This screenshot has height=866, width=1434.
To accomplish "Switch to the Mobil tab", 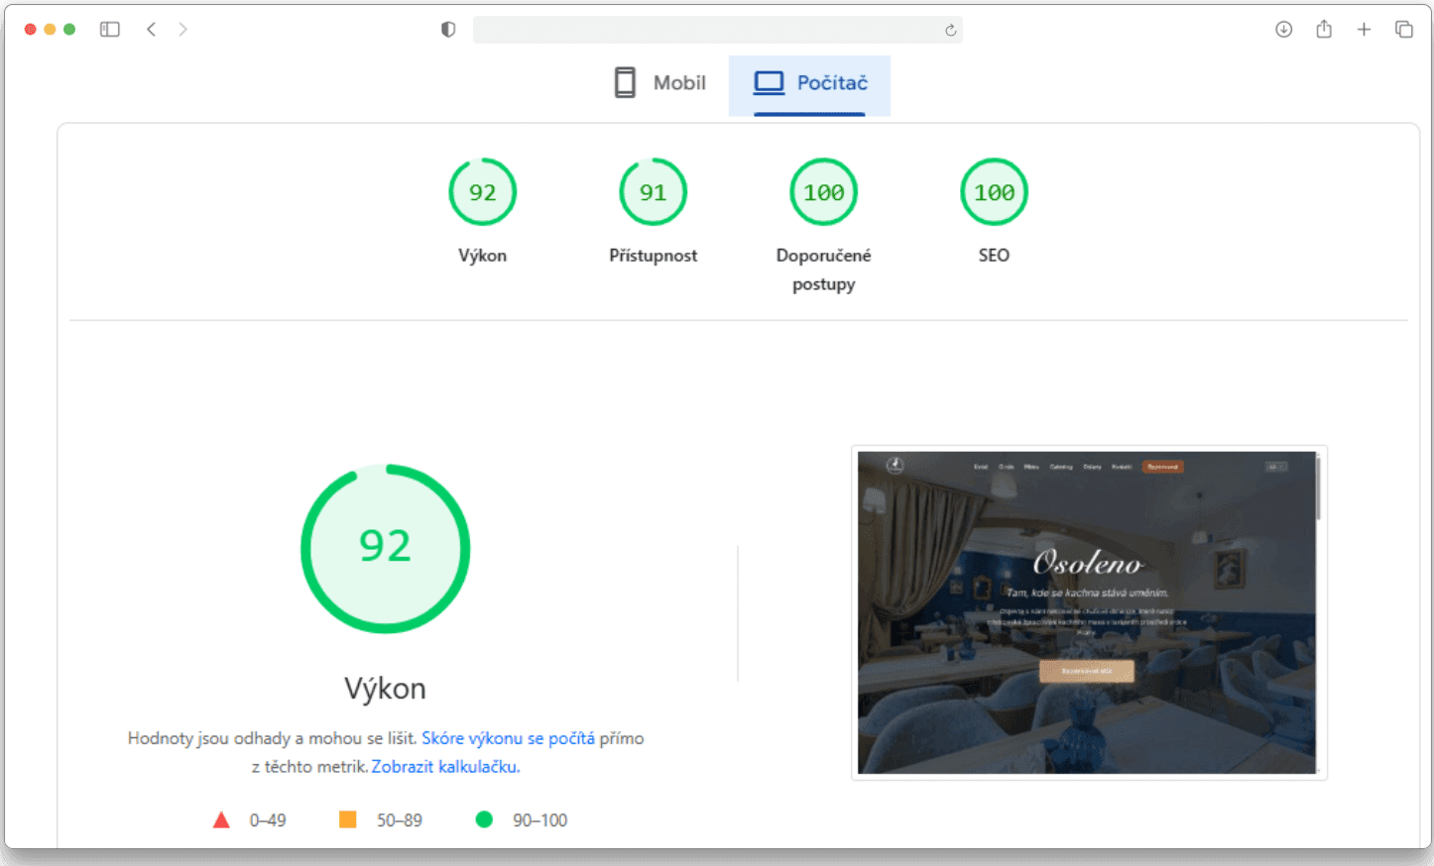I will 659,83.
